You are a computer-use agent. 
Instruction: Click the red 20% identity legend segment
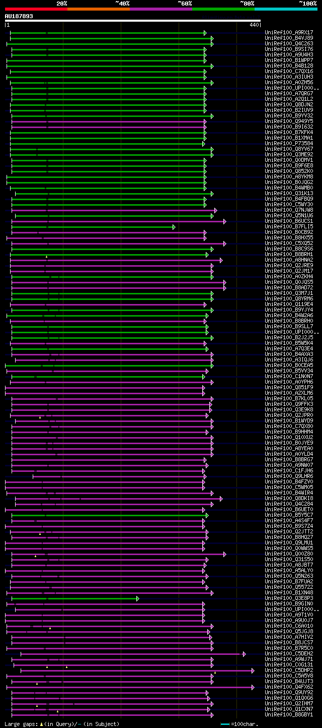[x=36, y=9]
